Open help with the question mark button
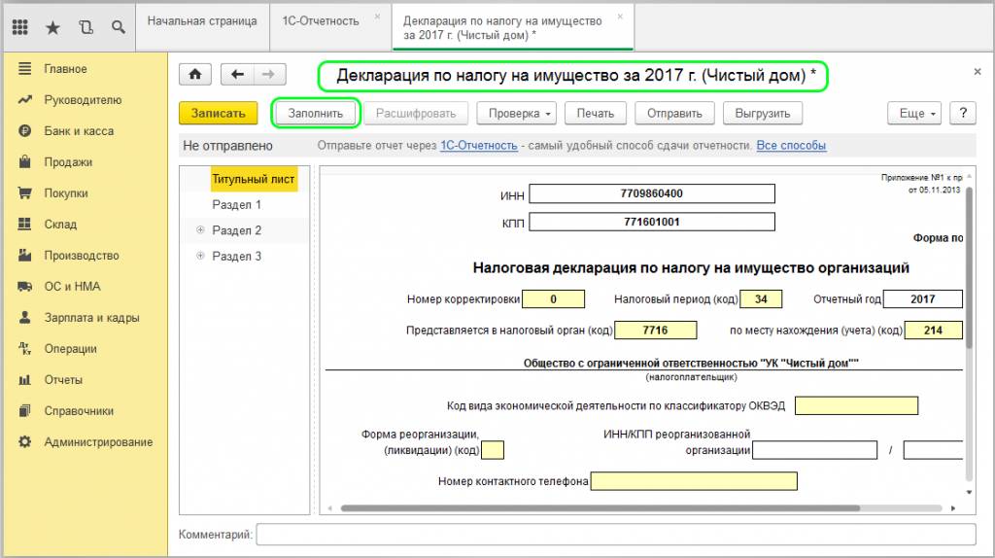The image size is (995, 558). click(x=963, y=113)
